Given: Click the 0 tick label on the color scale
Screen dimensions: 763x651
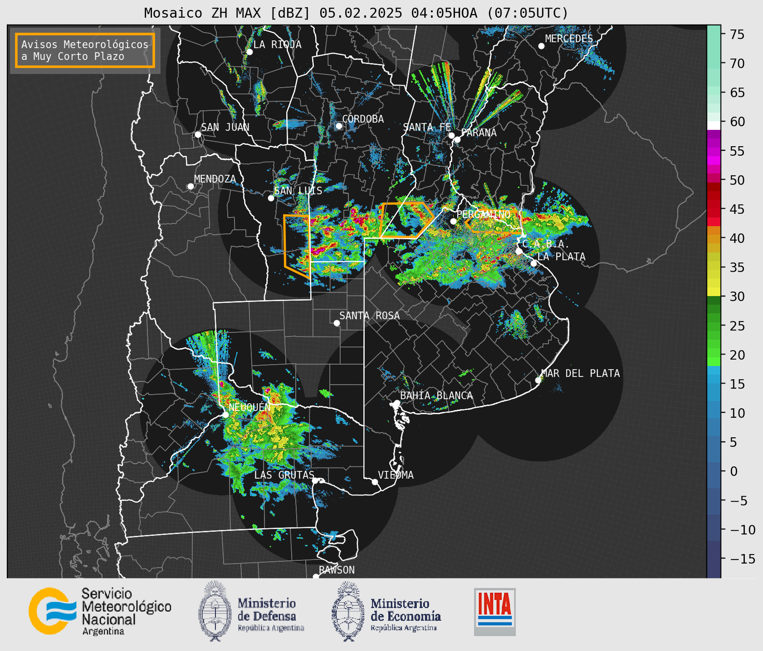Looking at the screenshot, I should [x=733, y=471].
